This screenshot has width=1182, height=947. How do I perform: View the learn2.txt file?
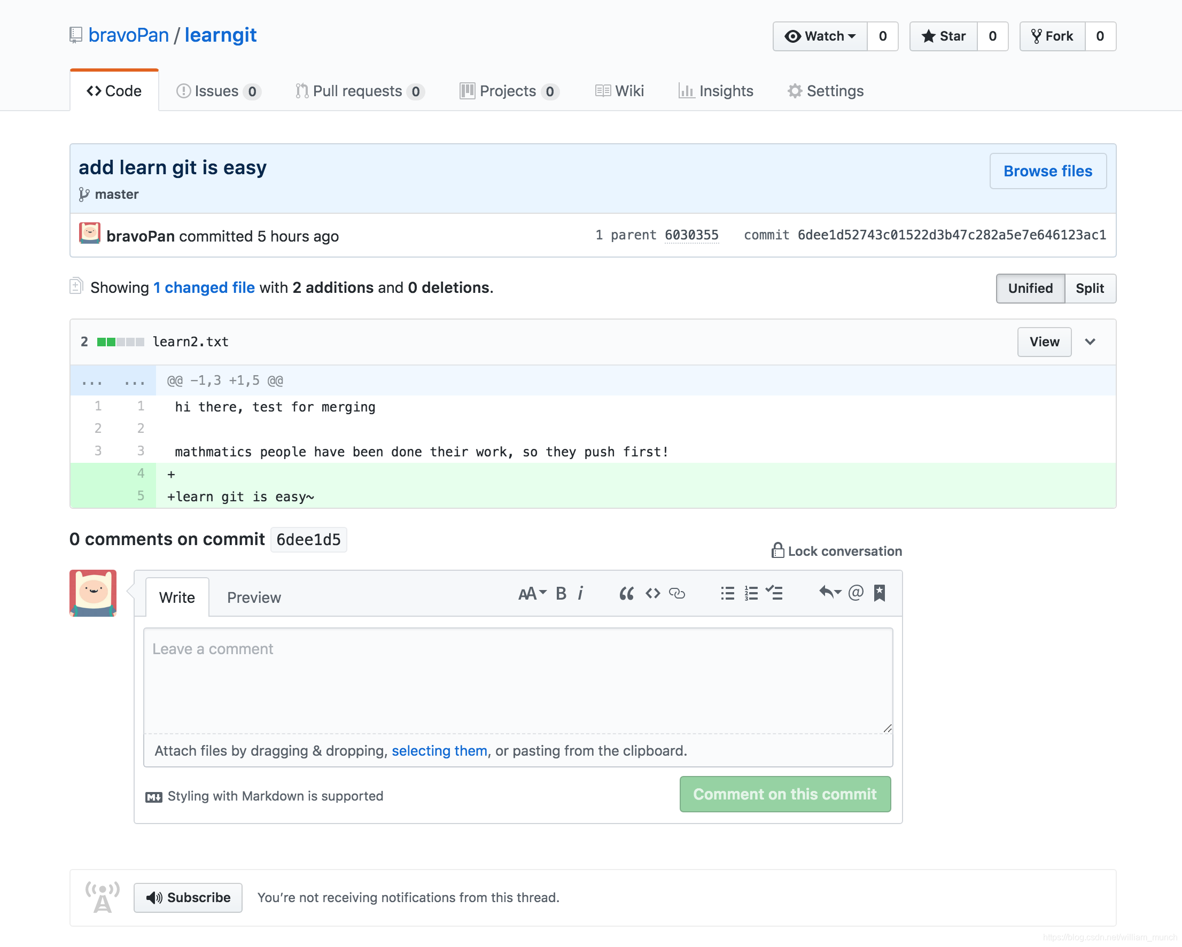1044,342
